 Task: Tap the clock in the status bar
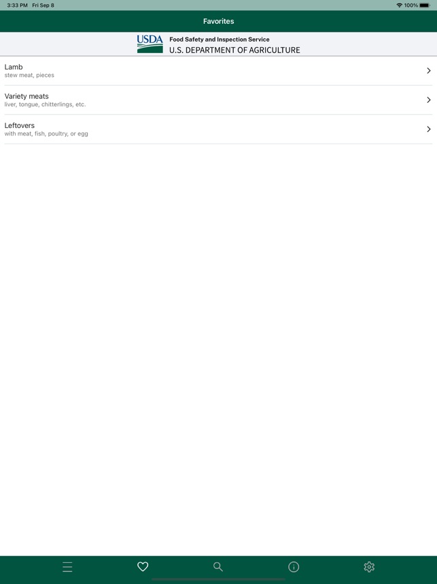tap(18, 4)
